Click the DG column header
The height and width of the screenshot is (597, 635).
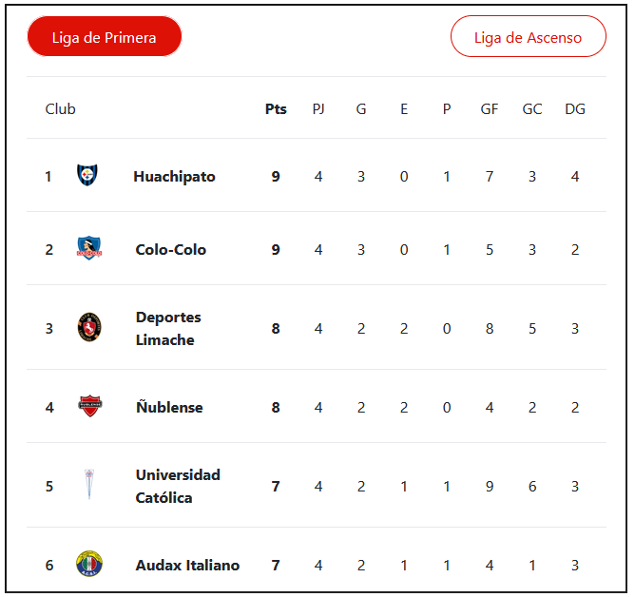coord(575,108)
